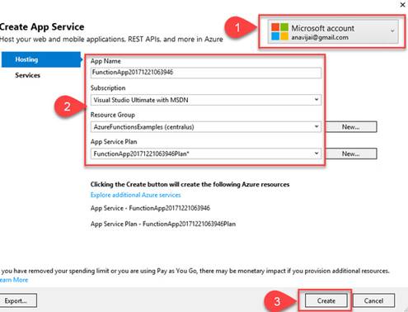Image resolution: width=408 pixels, height=312 pixels.
Task: Click the 'Subscription' field label
Action: coord(108,88)
